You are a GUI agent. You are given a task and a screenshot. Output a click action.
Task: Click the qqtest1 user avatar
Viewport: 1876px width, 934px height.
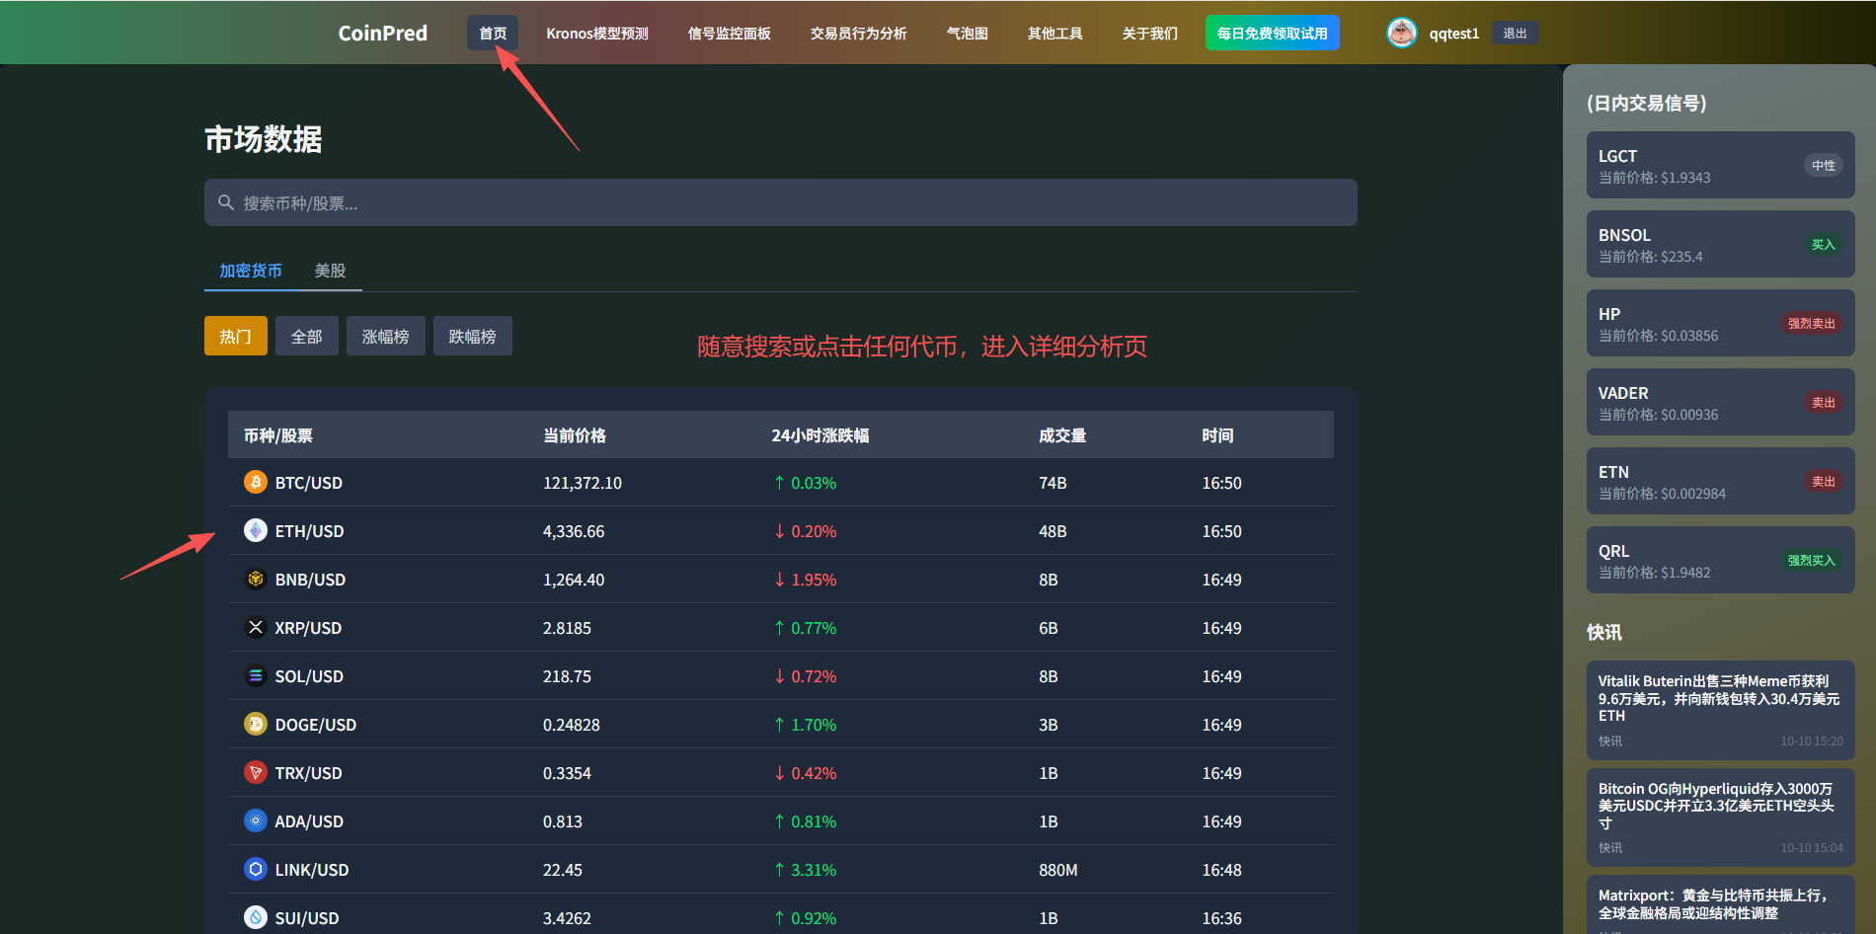1401,33
